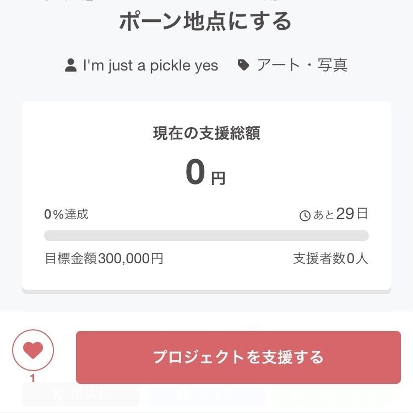The image size is (413, 413).
Task: Click the like count number under the heart
Action: click(x=32, y=378)
